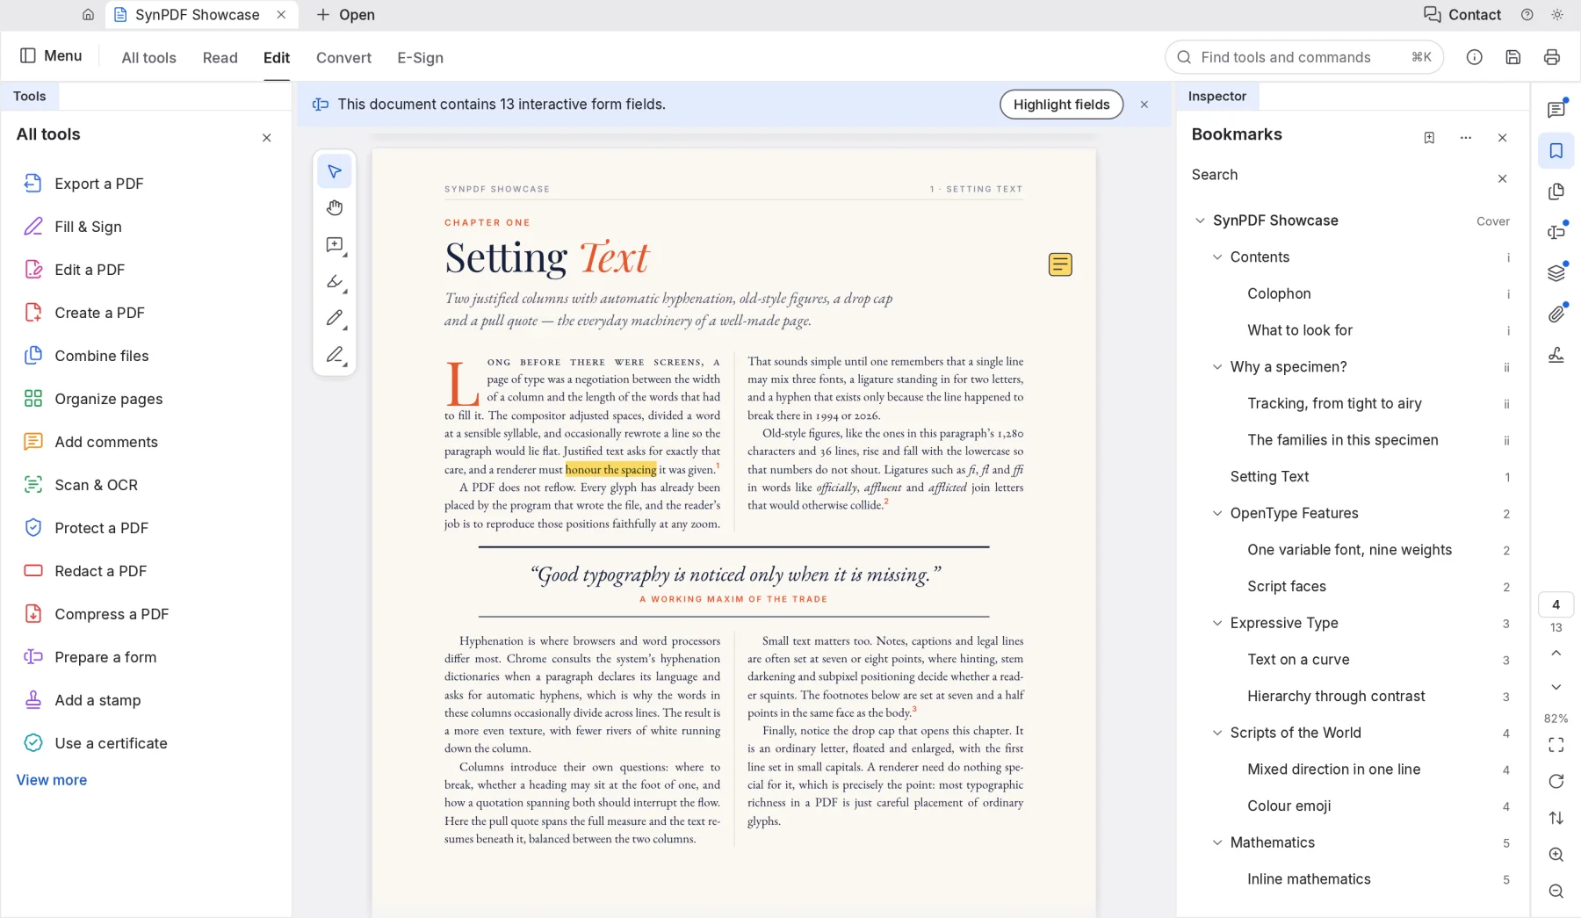Go to next page arrow

[1556, 687]
